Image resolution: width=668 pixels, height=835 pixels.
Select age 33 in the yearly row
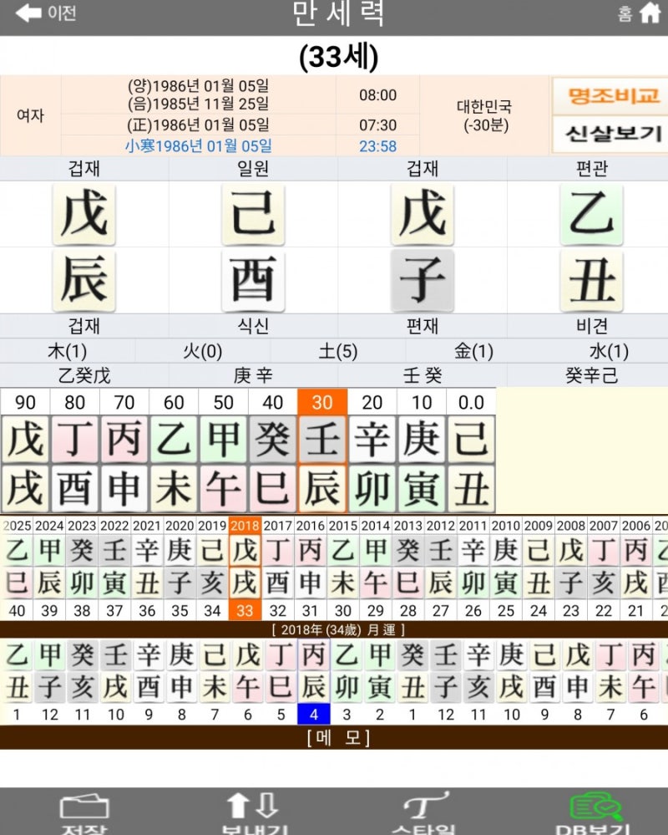click(x=245, y=610)
